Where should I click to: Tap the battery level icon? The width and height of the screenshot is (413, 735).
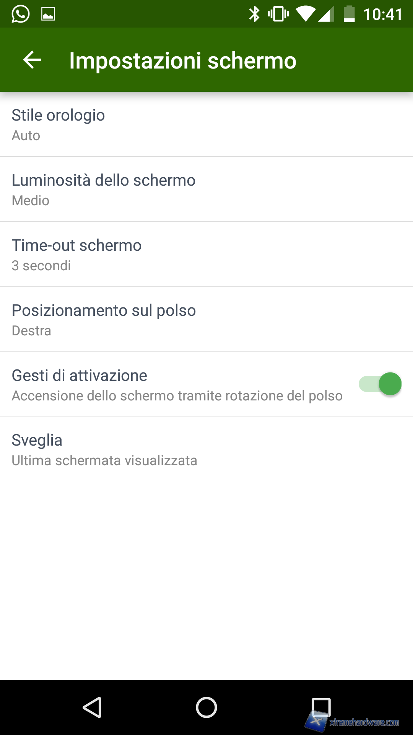coord(349,14)
